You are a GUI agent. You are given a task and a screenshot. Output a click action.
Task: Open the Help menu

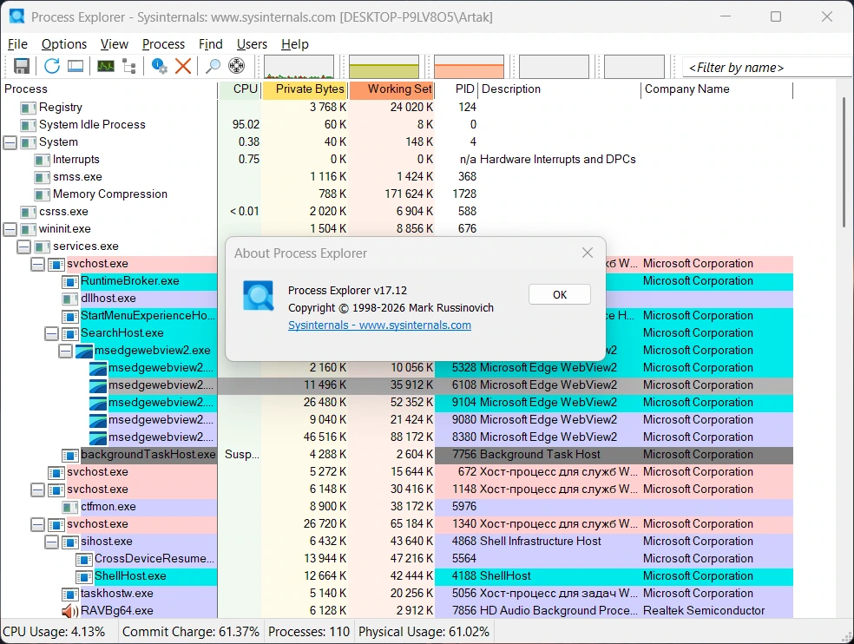coord(295,44)
